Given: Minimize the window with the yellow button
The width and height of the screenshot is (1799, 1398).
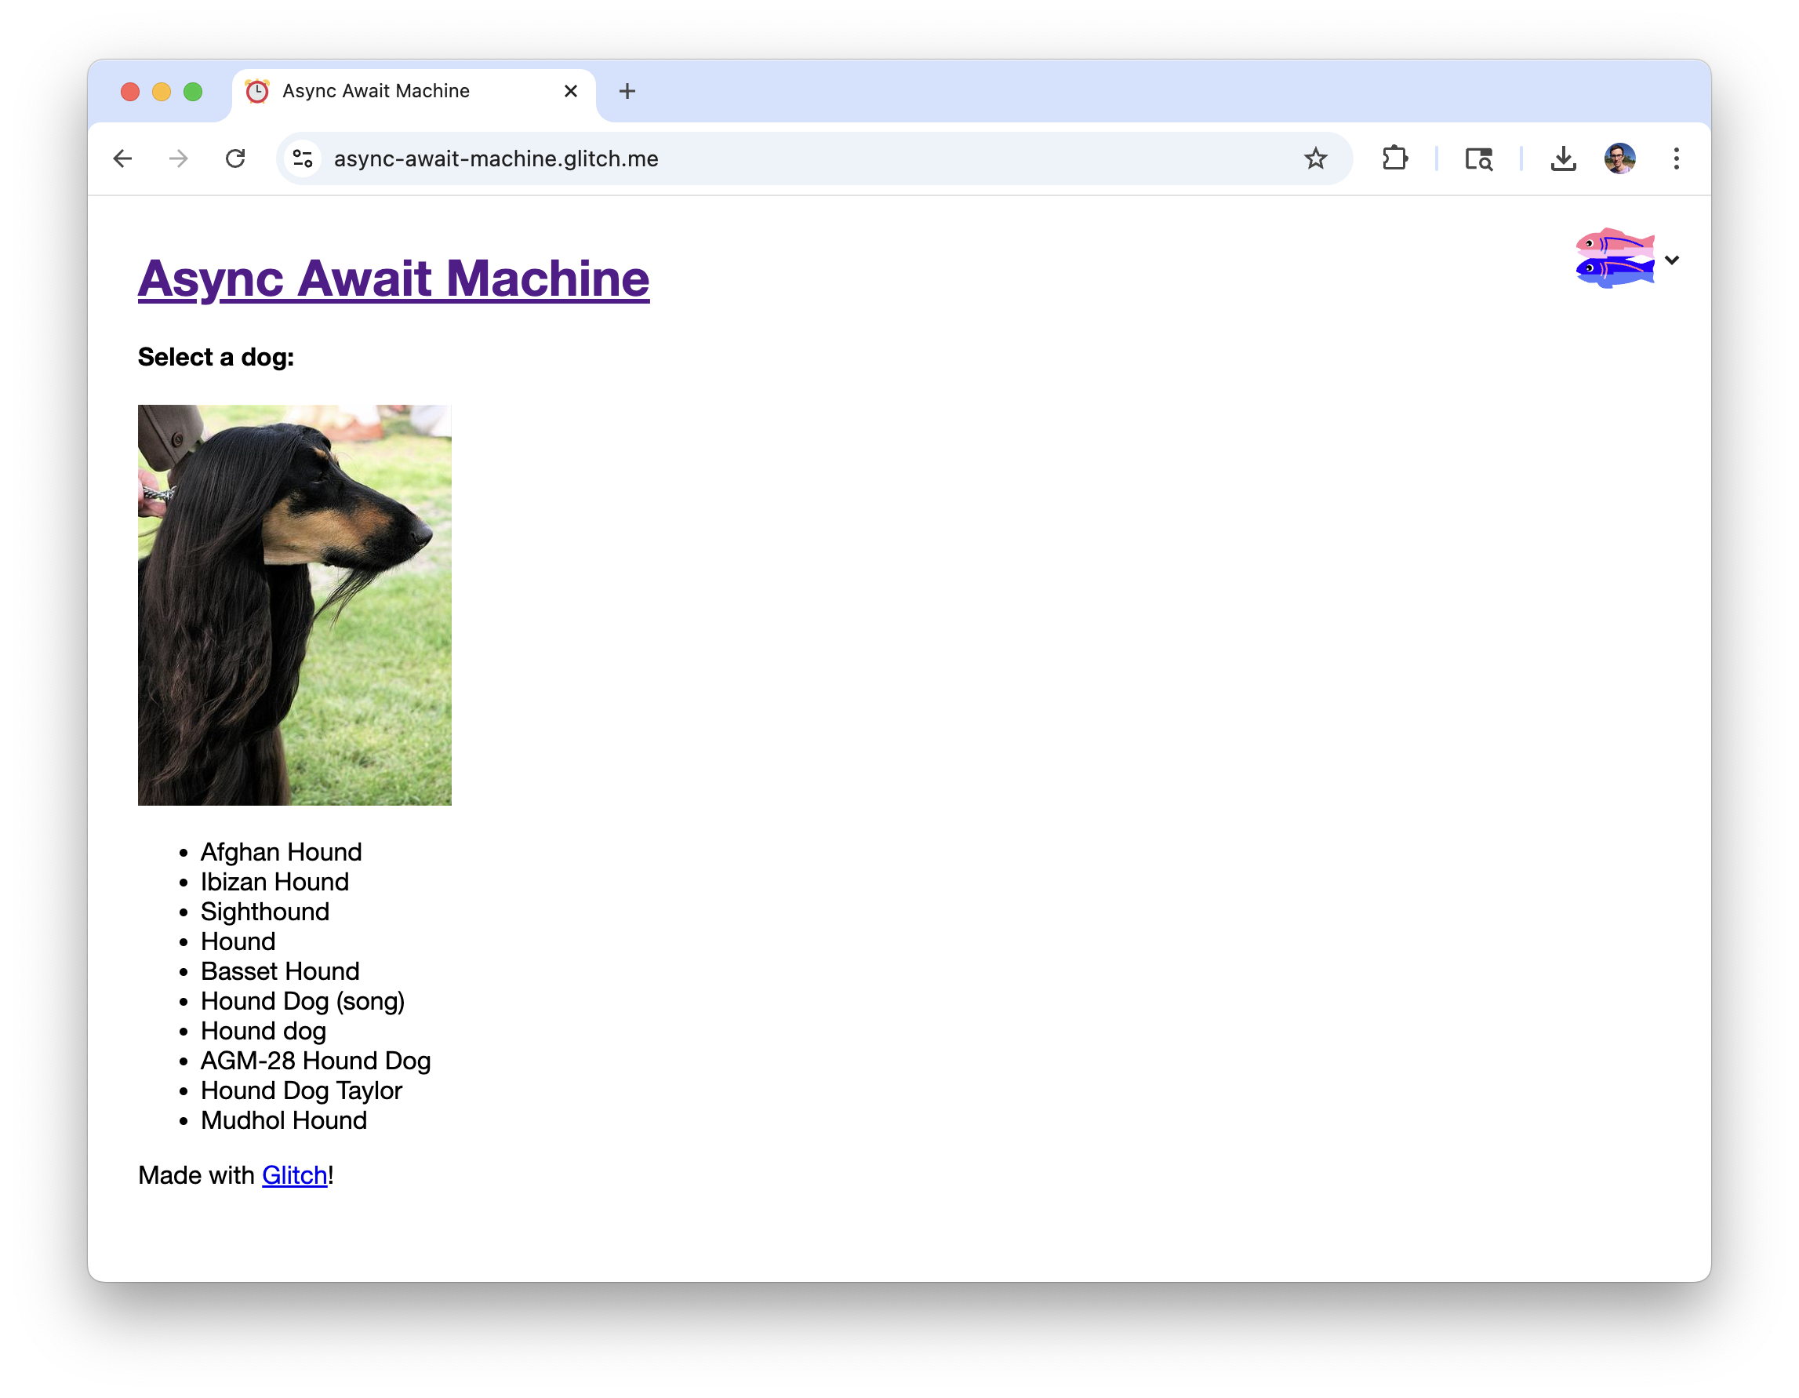Looking at the screenshot, I should pyautogui.click(x=162, y=92).
